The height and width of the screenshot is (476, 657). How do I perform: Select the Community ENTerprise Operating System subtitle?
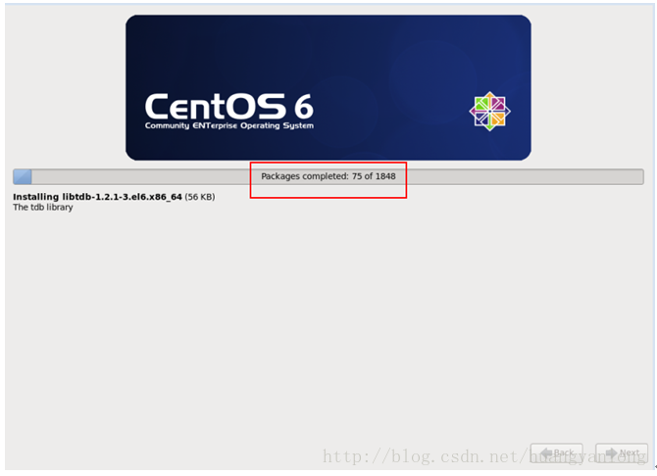(x=229, y=125)
